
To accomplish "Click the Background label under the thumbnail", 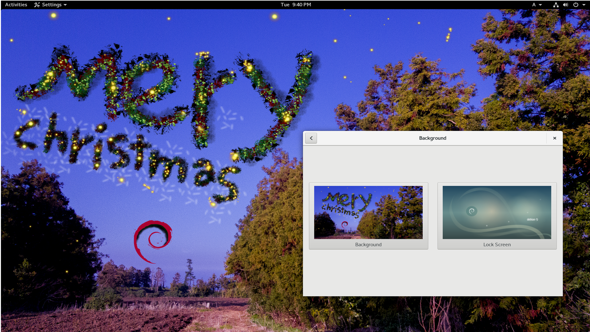I will [x=368, y=244].
